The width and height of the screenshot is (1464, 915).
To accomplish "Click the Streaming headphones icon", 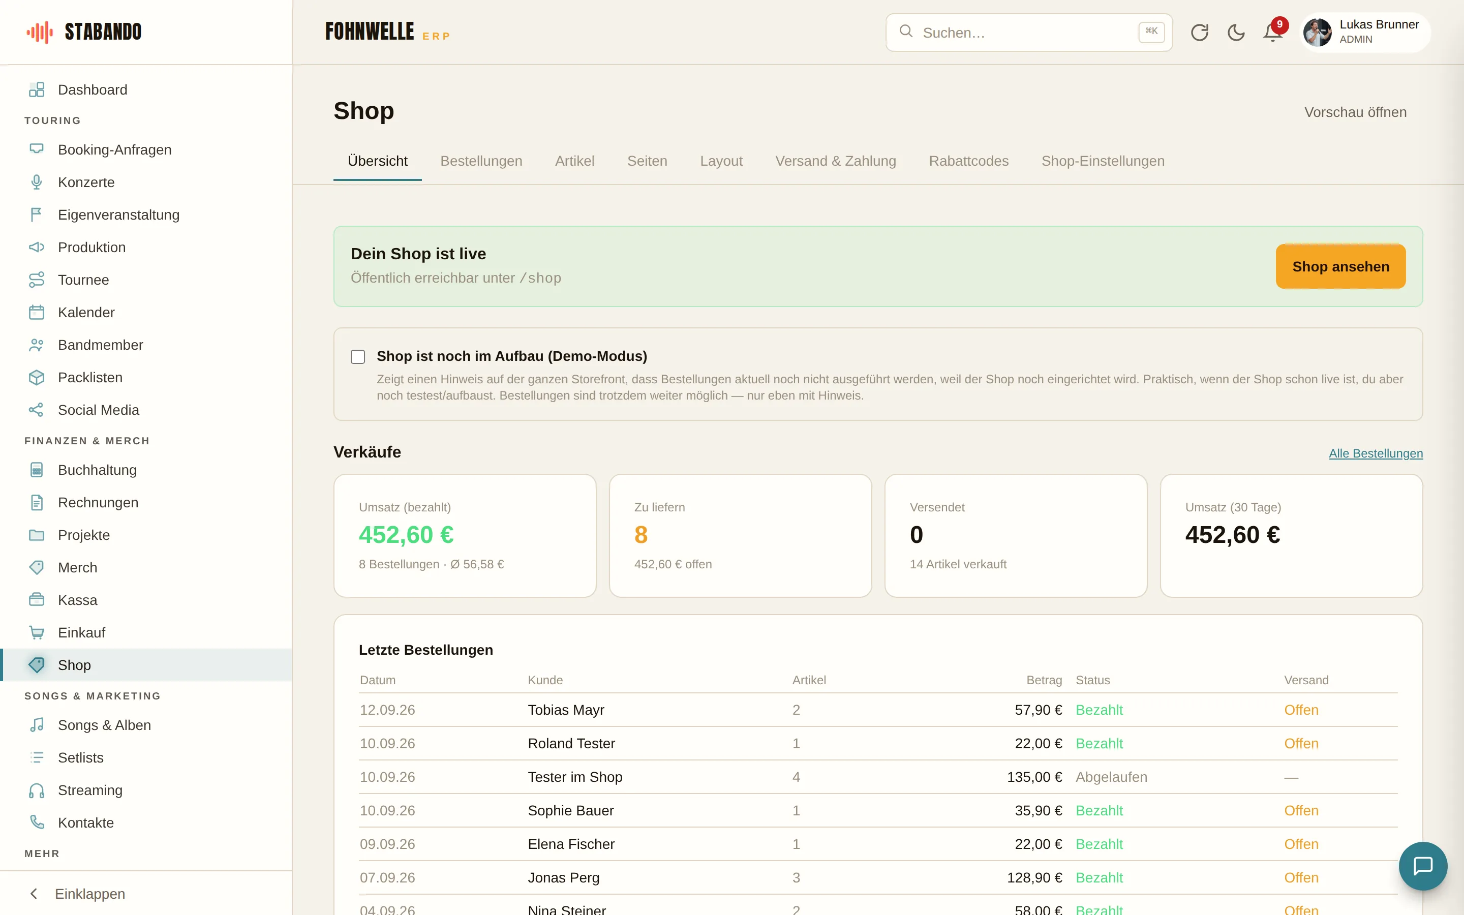I will [37, 790].
